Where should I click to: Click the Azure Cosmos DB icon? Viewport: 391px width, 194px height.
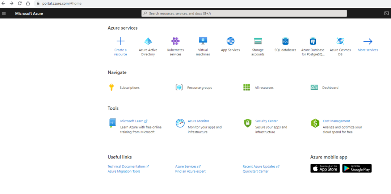coord(340,41)
